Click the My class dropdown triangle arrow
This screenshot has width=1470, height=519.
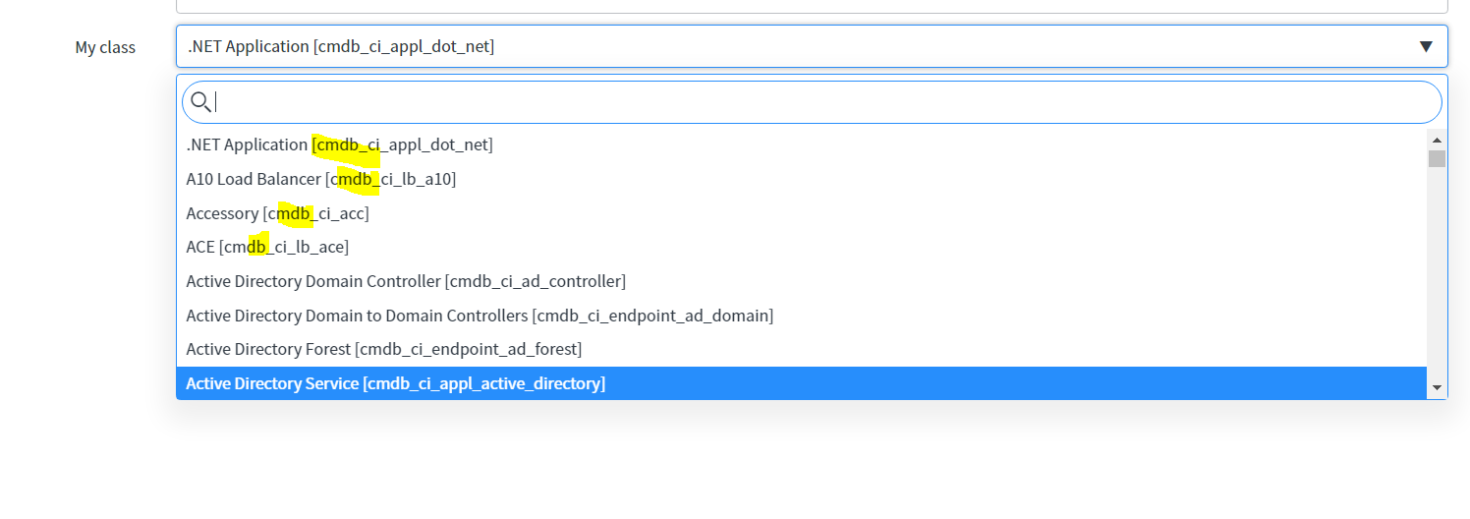(x=1426, y=46)
